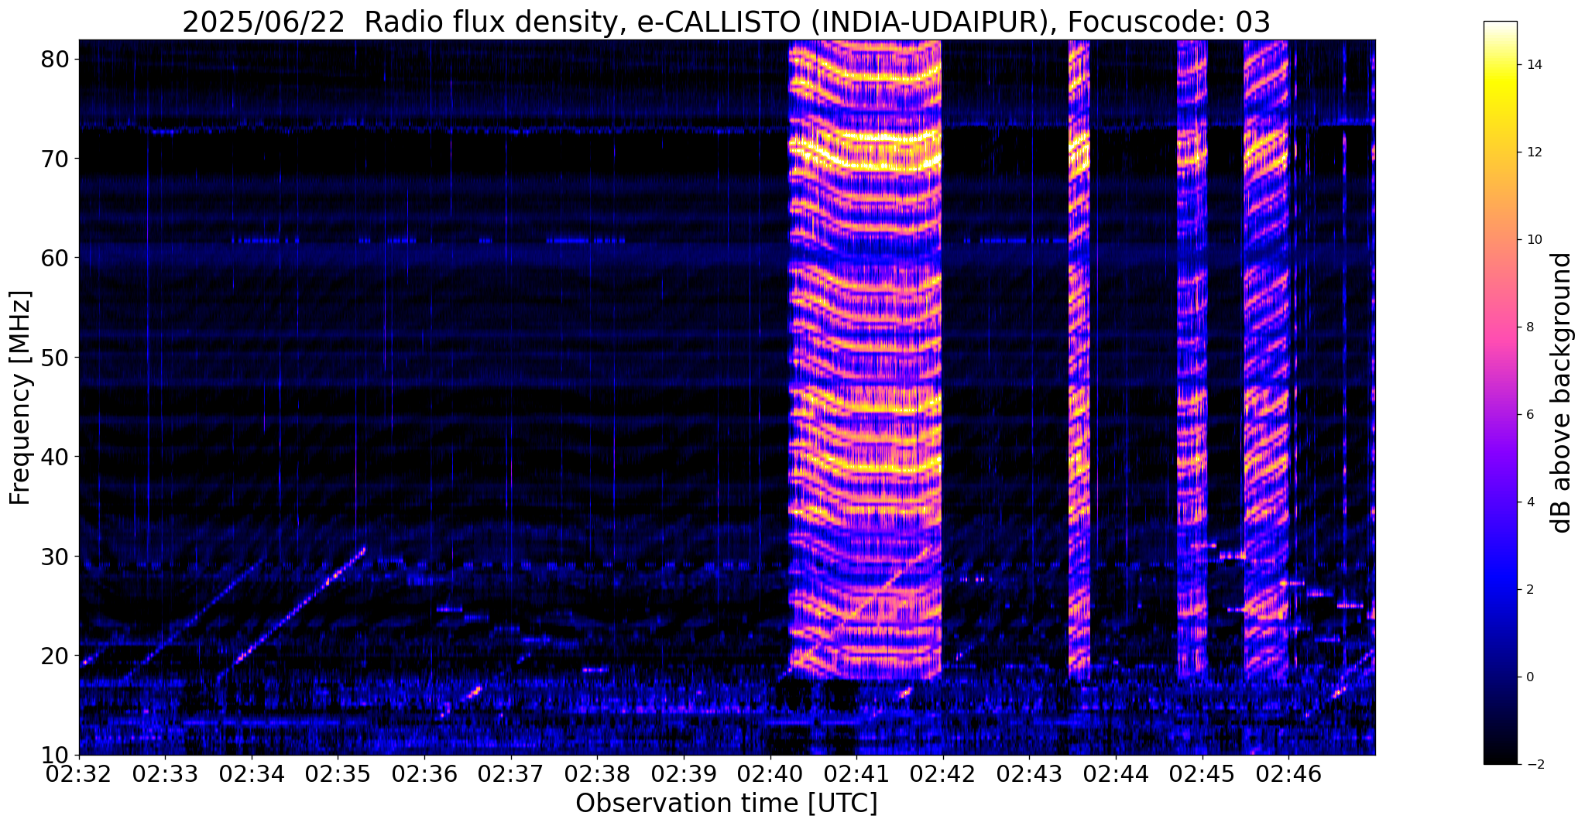The height and width of the screenshot is (826, 1585).
Task: Click the 'Frequency [MHz]' axis label
Action: [21, 397]
